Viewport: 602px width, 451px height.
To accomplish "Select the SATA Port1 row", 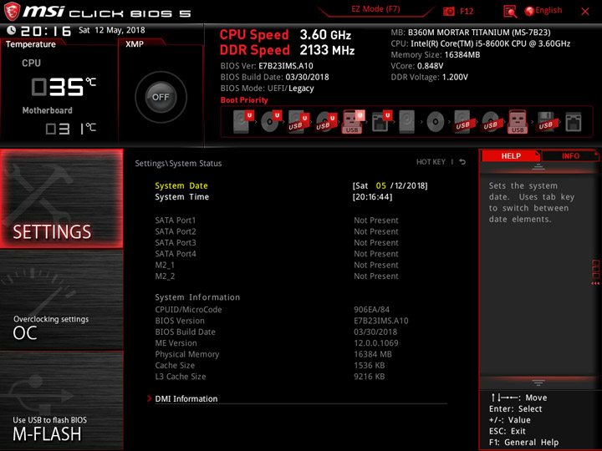I will pyautogui.click(x=277, y=220).
